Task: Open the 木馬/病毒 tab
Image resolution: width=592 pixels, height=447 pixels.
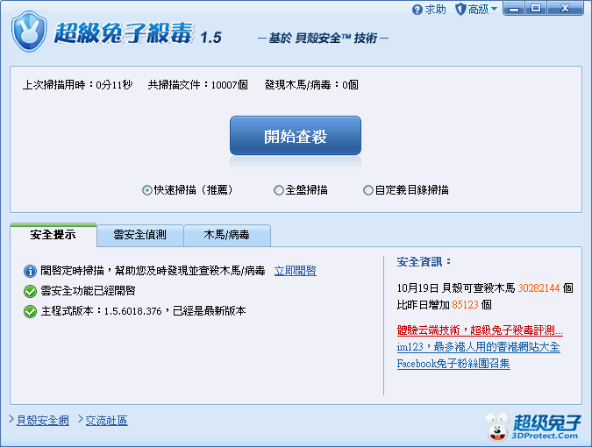Action: (x=227, y=235)
